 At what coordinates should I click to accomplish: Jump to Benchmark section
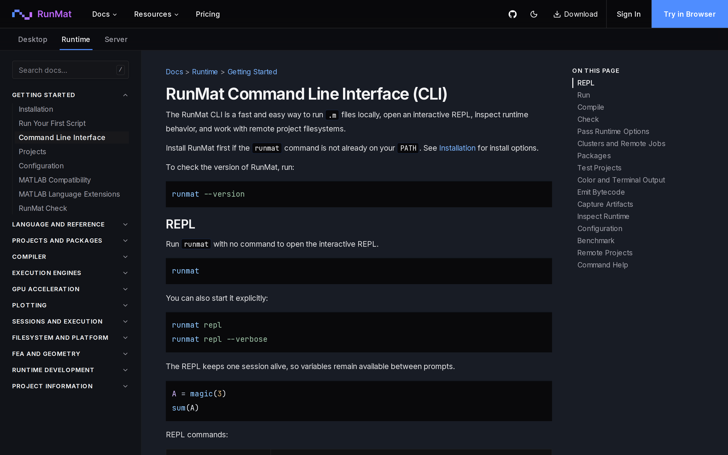pyautogui.click(x=596, y=241)
